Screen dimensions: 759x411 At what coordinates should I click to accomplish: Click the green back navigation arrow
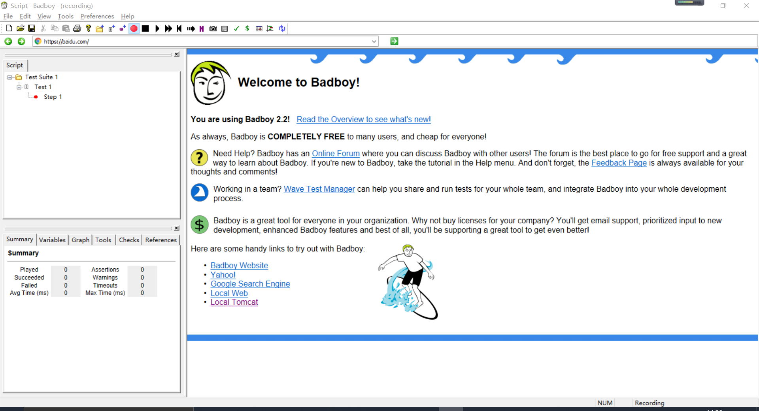(x=8, y=41)
